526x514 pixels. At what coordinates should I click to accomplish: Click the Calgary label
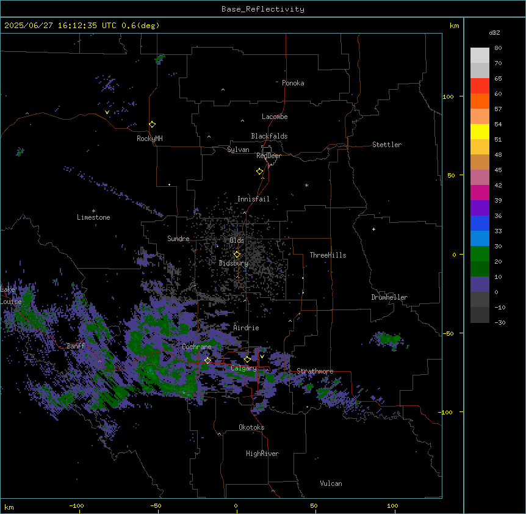pyautogui.click(x=243, y=368)
